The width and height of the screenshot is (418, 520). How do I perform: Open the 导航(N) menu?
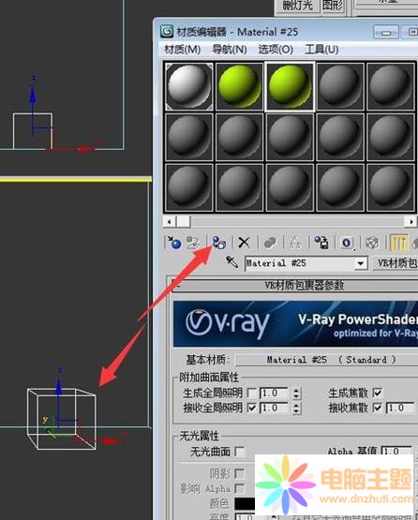pyautogui.click(x=230, y=50)
